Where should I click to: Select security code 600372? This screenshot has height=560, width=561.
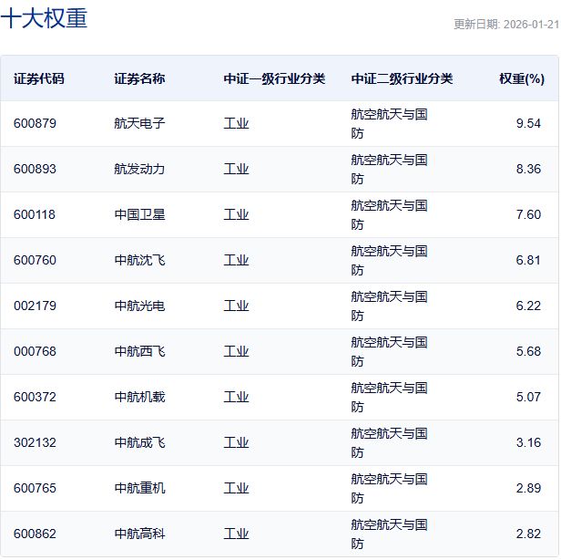click(35, 397)
